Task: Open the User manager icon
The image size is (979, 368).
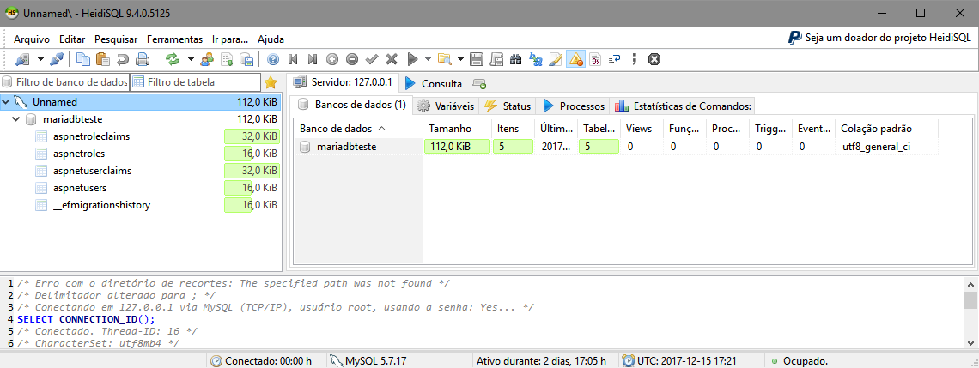Action: pyautogui.click(x=207, y=60)
